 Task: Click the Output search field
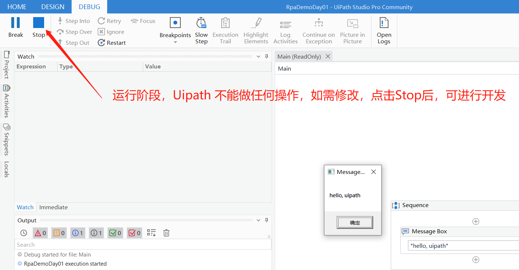142,245
